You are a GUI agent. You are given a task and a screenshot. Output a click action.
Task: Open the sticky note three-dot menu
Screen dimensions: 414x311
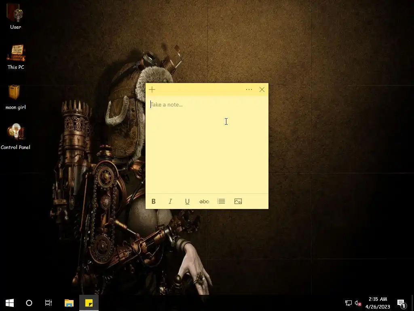(249, 89)
